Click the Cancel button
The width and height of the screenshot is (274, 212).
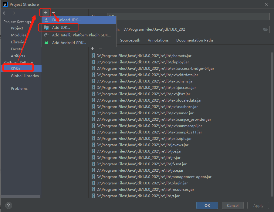click(x=233, y=205)
